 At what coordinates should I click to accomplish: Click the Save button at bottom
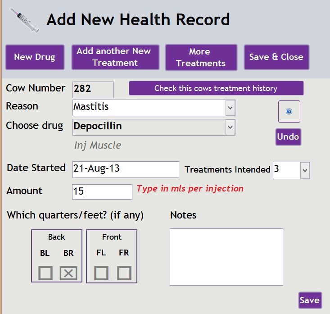(x=310, y=300)
